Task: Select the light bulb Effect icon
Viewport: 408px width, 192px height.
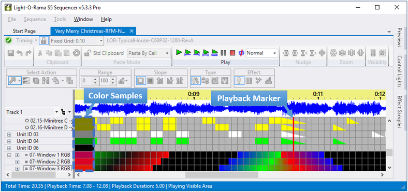Action: pos(239,81)
